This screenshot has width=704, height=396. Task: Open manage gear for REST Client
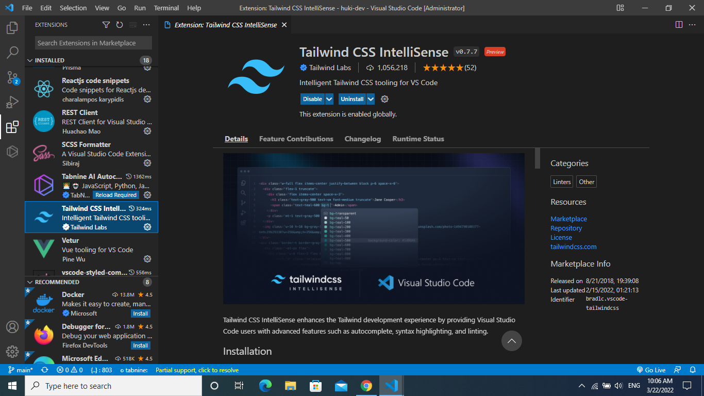coord(147,131)
